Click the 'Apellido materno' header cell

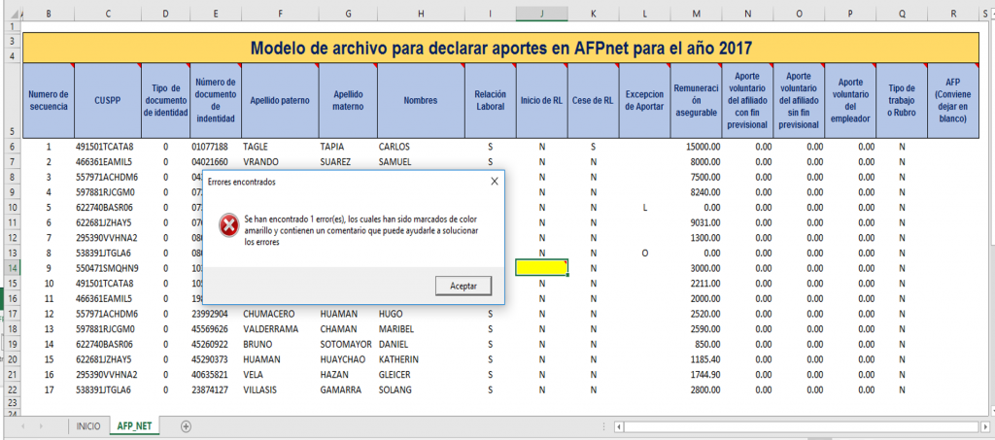pos(349,100)
